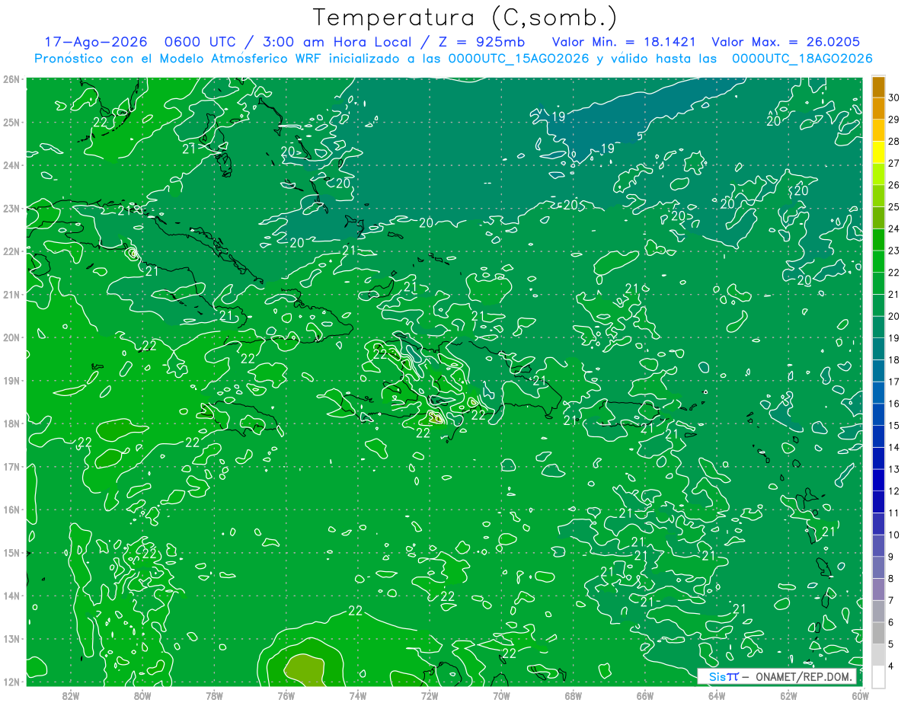Click 'Valor Max. = 26.0205' text
The image size is (914, 706).
coord(786,42)
